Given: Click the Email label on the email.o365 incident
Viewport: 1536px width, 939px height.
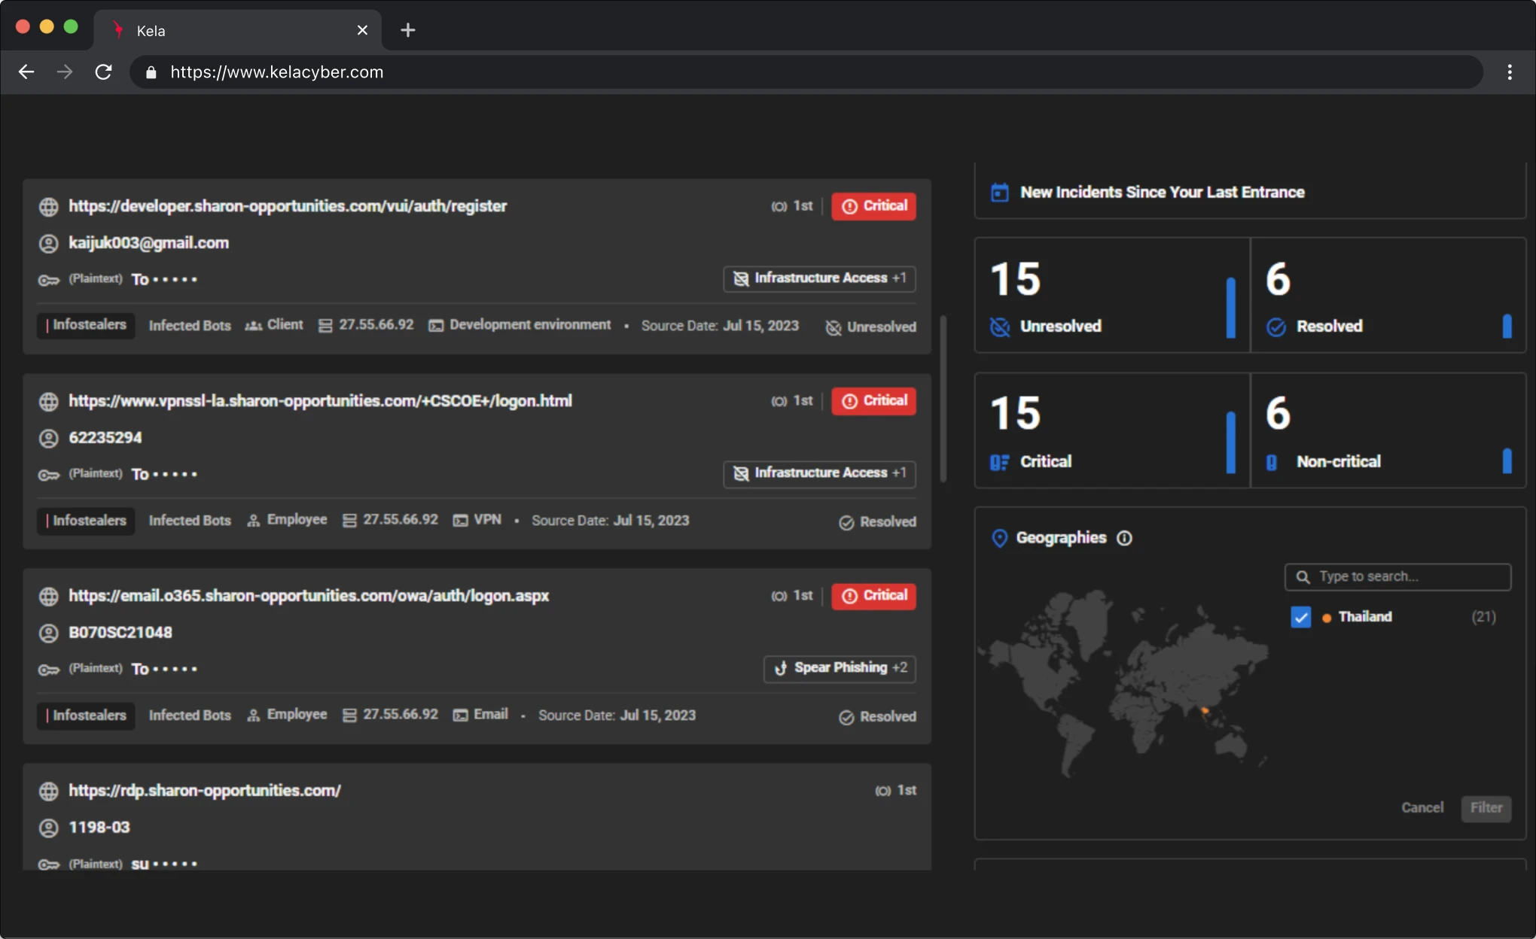Looking at the screenshot, I should tap(491, 715).
